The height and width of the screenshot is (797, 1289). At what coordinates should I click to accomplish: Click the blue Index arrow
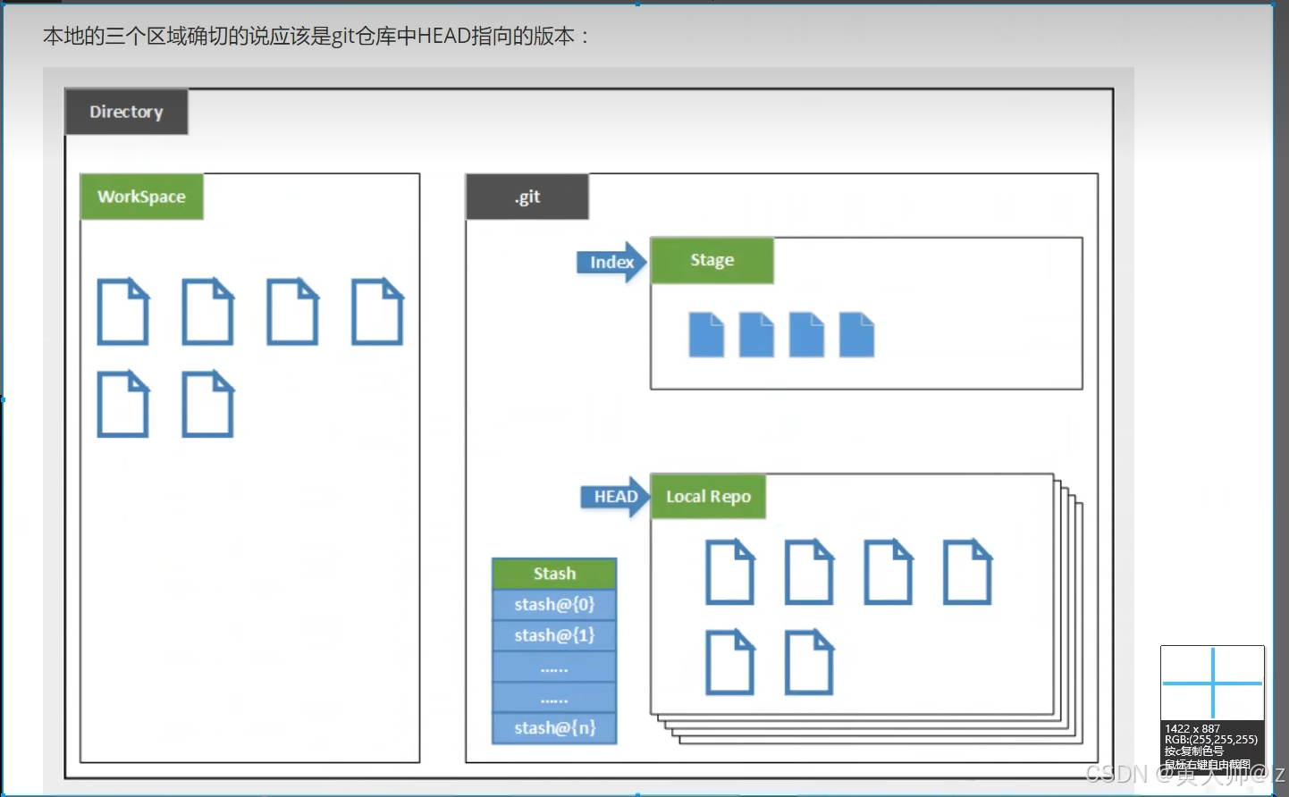pyautogui.click(x=612, y=262)
